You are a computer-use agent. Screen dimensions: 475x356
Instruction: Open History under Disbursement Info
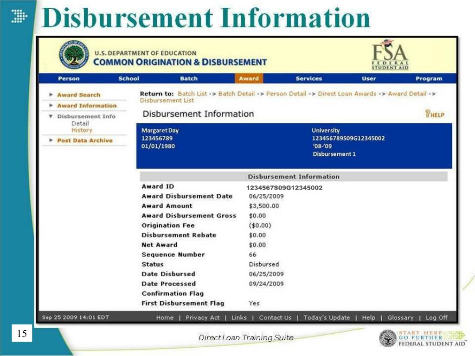[82, 130]
